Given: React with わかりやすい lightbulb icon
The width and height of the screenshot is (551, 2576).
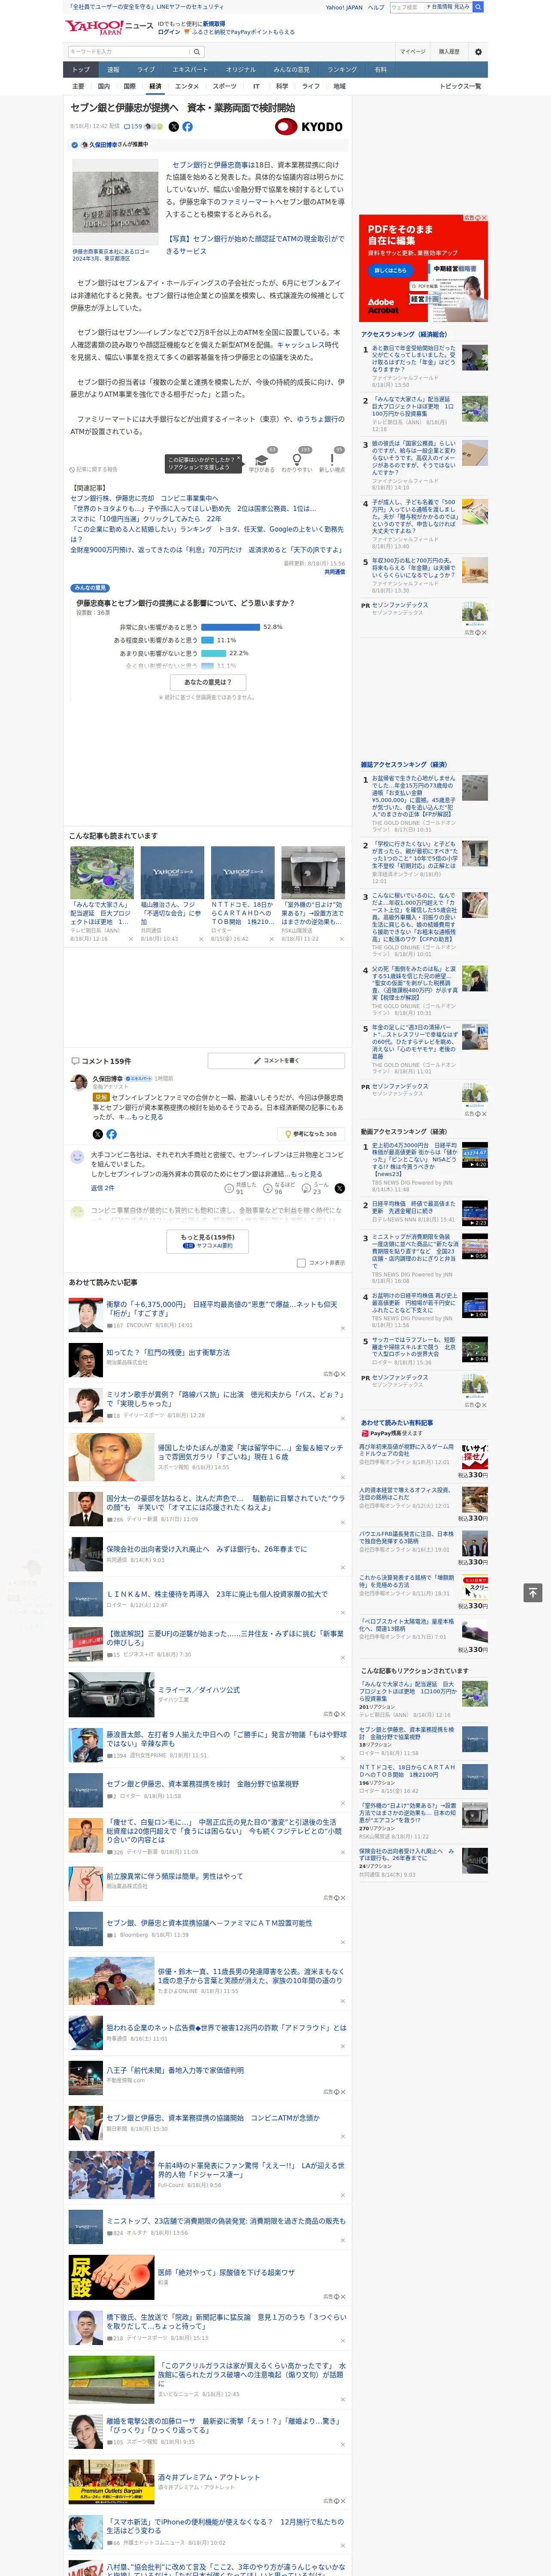Looking at the screenshot, I should pyautogui.click(x=297, y=461).
